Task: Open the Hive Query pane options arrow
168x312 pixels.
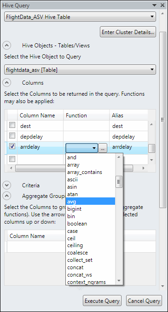Action: click(x=155, y=5)
